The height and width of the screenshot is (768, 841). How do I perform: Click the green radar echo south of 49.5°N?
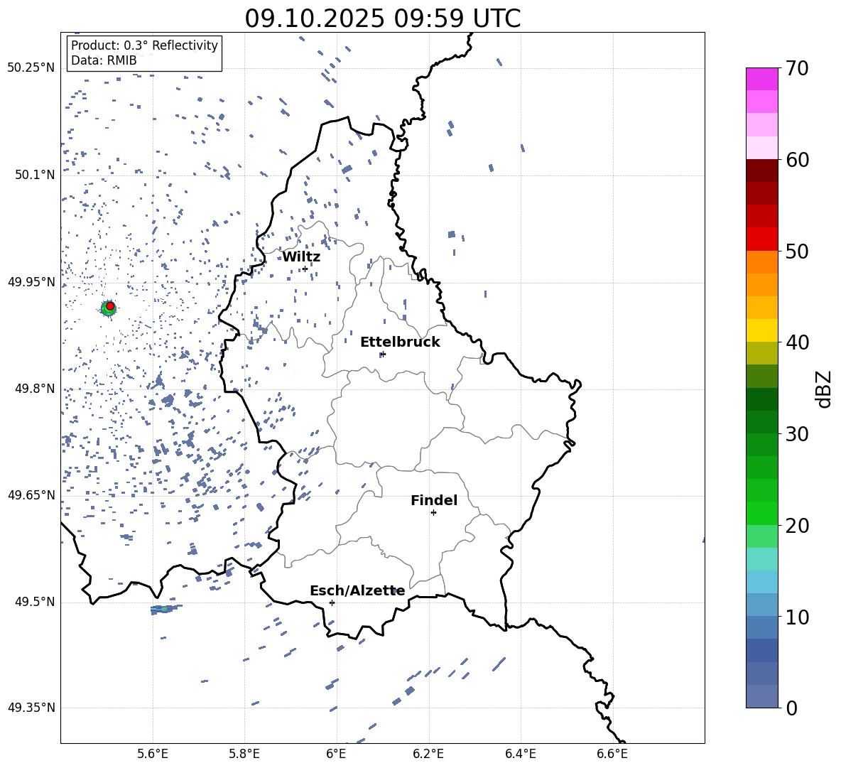pyautogui.click(x=166, y=609)
